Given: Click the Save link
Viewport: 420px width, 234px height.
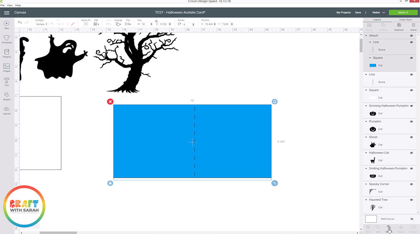Looking at the screenshot, I should [x=358, y=13].
